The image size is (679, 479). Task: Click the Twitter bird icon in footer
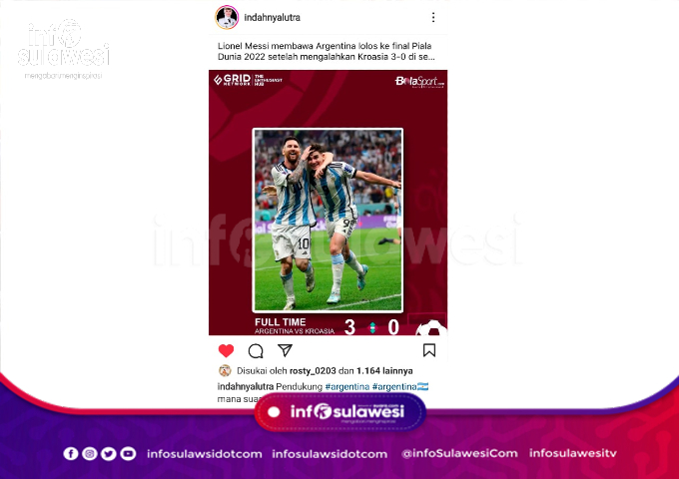point(109,453)
